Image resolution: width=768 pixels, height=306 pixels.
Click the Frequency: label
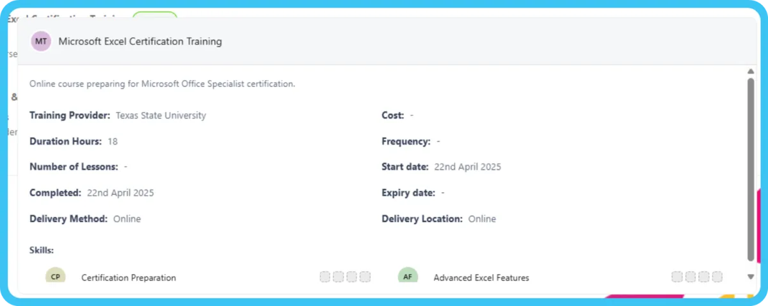coord(406,141)
